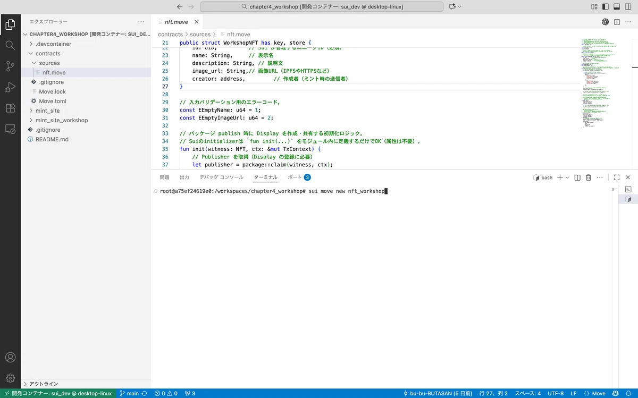Screen dimensions: 638x398
Task: Open errors and warnings status item
Action: (x=166, y=393)
